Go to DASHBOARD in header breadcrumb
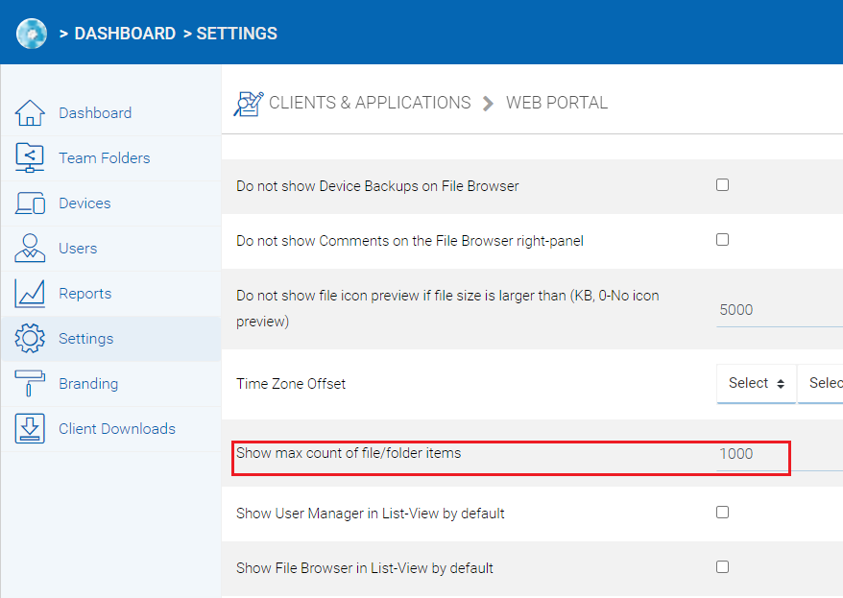This screenshot has height=598, width=843. (125, 34)
